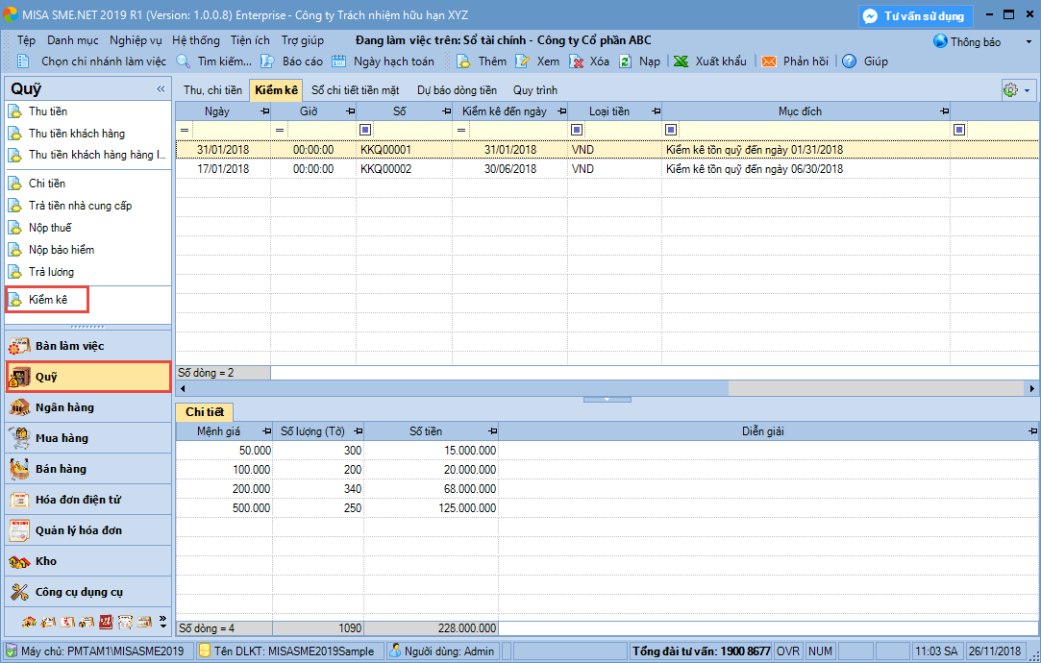The height and width of the screenshot is (663, 1041).
Task: Click the Tư vấn sử dụng button
Action: point(915,16)
